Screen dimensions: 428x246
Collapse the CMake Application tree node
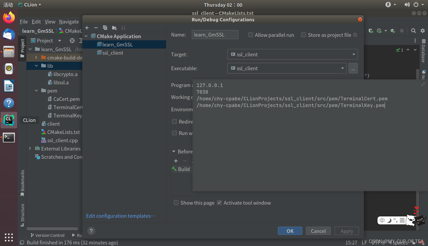86,36
